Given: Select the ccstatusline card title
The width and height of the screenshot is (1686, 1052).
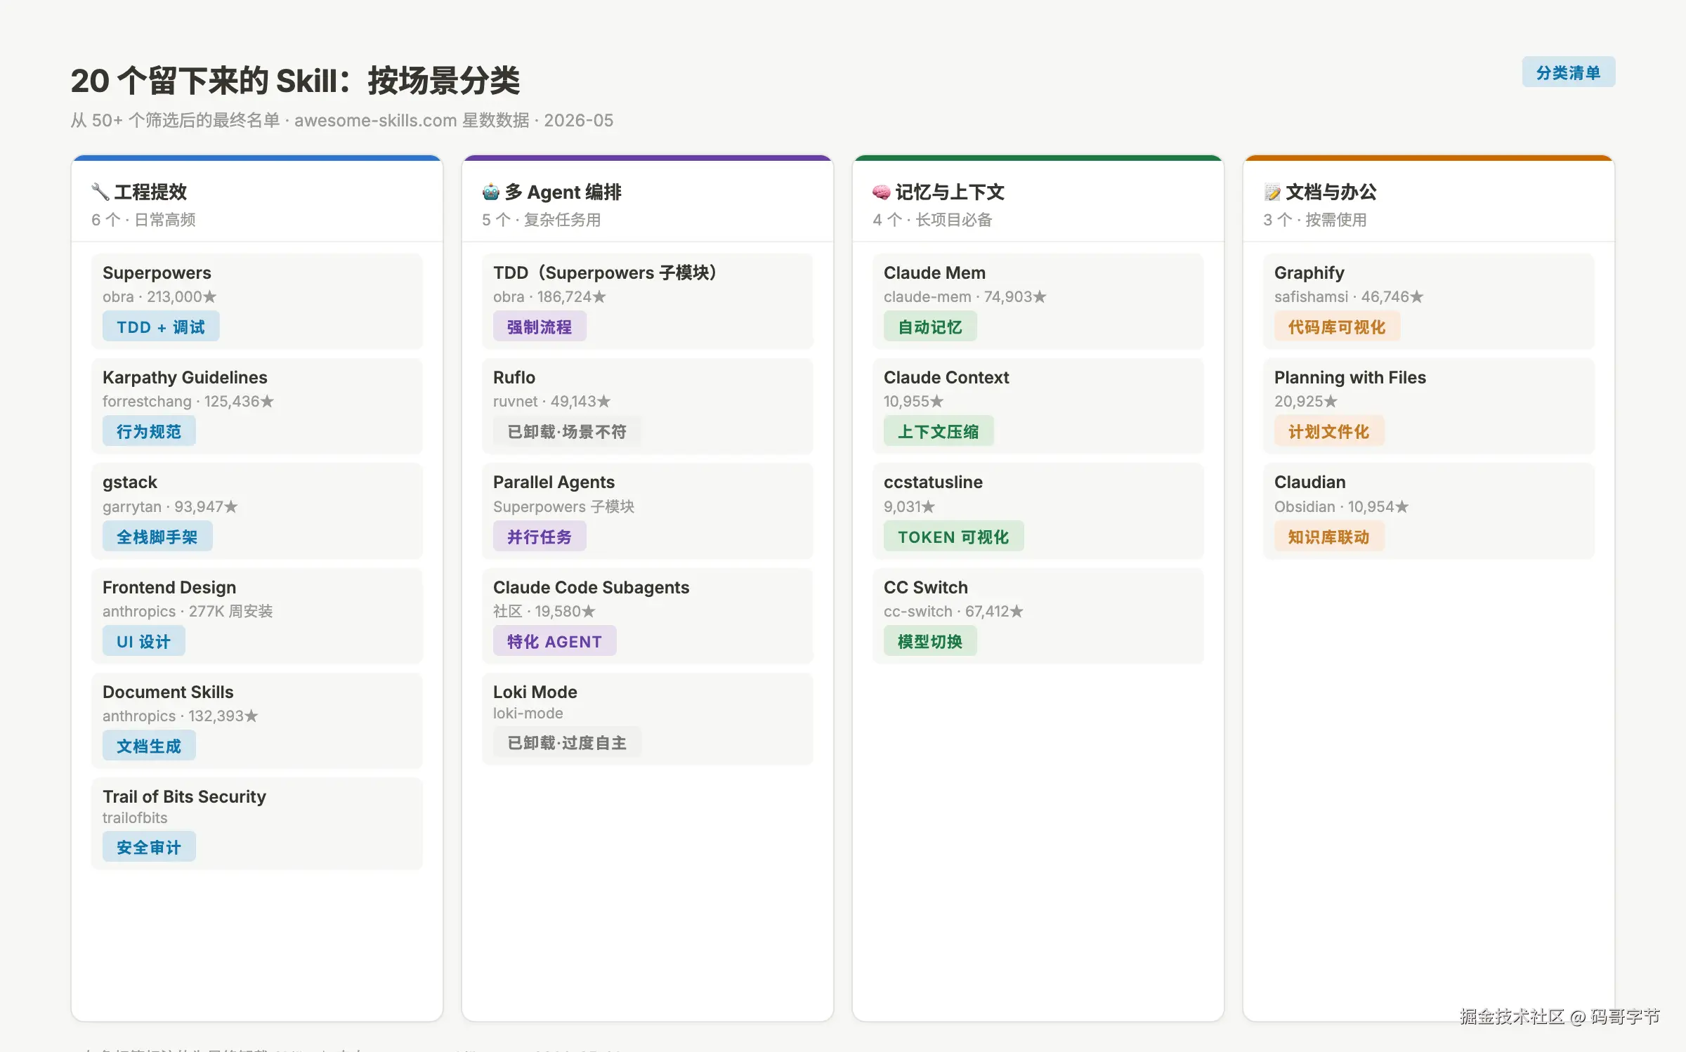Looking at the screenshot, I should point(933,482).
